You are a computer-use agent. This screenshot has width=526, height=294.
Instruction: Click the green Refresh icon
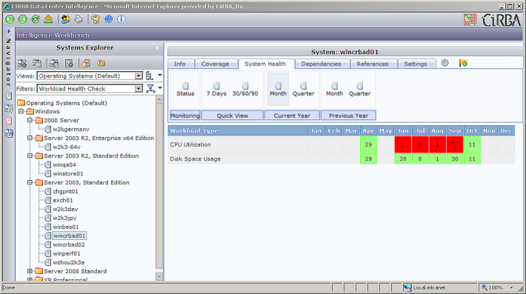[x=36, y=19]
